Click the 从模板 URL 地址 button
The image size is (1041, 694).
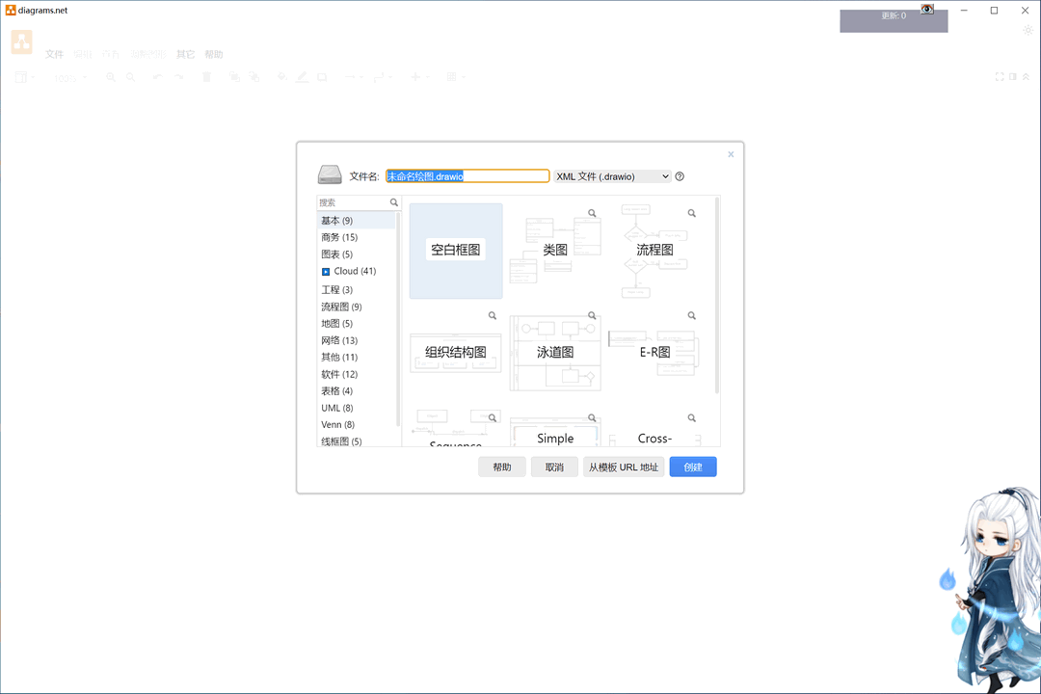[623, 467]
